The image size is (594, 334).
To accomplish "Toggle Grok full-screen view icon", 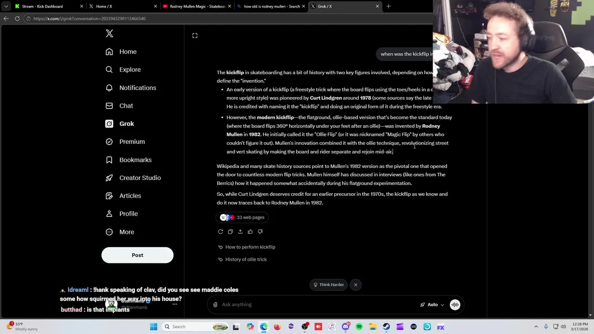I will click(x=195, y=36).
